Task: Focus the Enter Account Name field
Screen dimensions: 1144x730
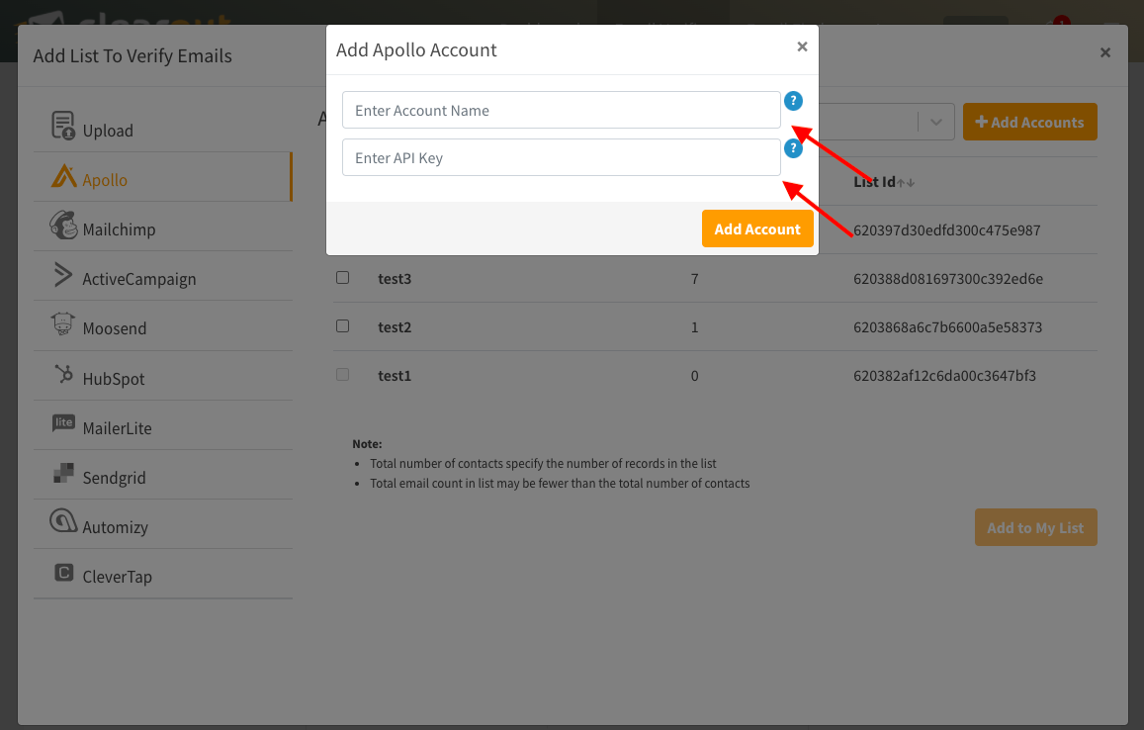Action: click(x=561, y=110)
